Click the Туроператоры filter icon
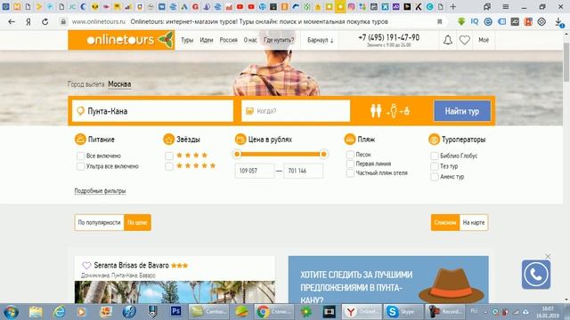570x320 pixels. [434, 140]
